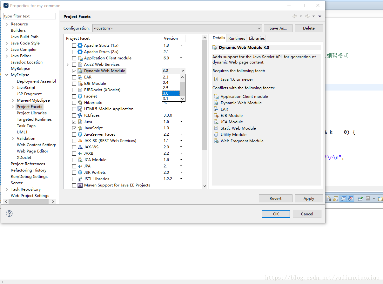Click the Facelet icon

80,96
